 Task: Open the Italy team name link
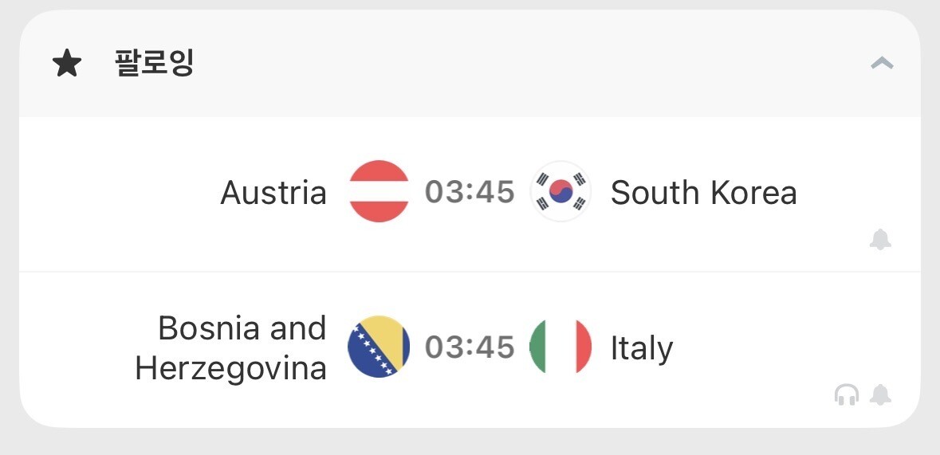pos(642,349)
